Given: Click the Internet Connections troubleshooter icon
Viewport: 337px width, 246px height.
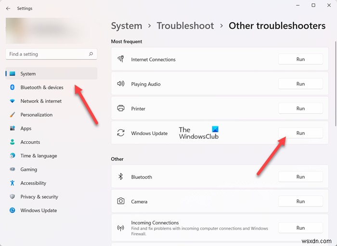Looking at the screenshot, I should (x=120, y=59).
